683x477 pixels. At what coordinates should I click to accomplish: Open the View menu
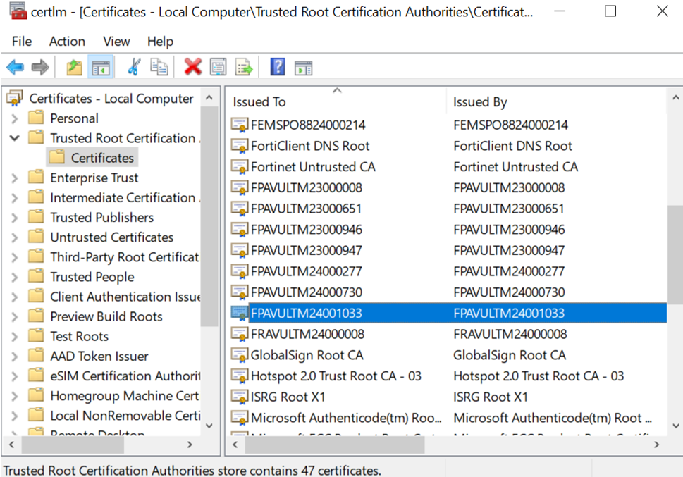116,42
